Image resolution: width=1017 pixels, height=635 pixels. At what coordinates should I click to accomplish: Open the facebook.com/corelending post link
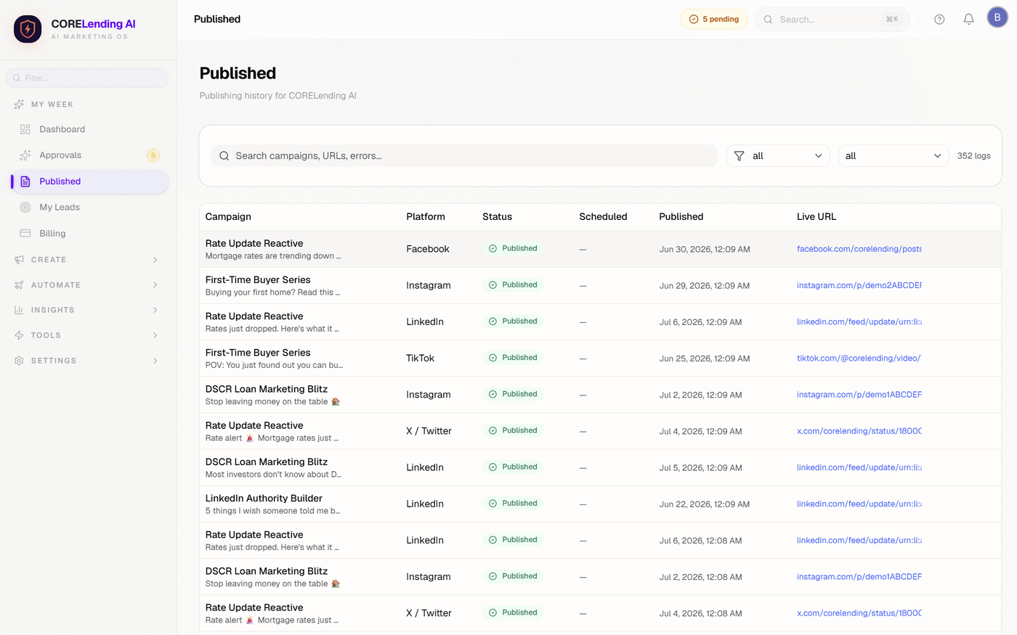click(859, 249)
